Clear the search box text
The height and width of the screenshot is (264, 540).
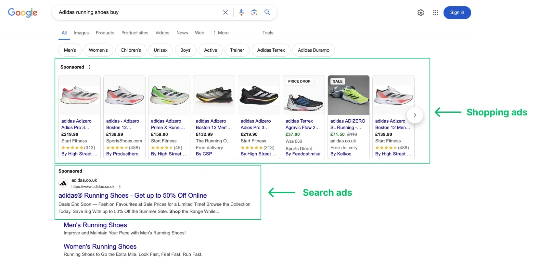click(225, 12)
